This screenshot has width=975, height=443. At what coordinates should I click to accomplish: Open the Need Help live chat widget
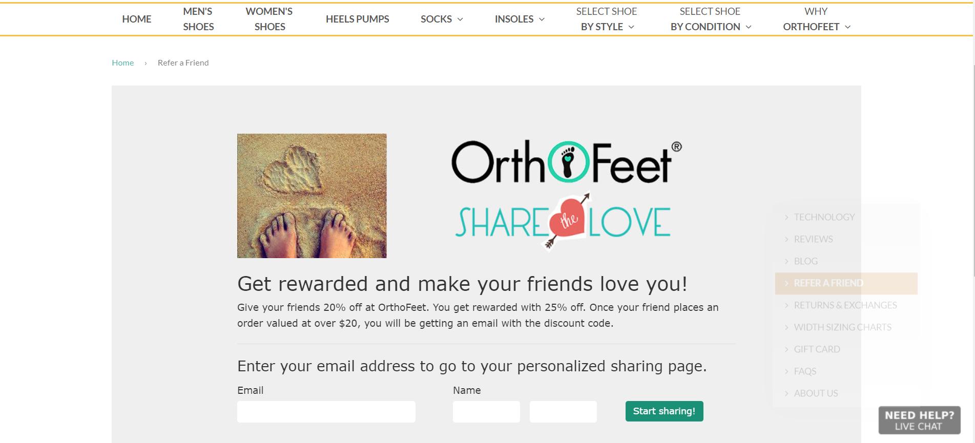(x=919, y=420)
